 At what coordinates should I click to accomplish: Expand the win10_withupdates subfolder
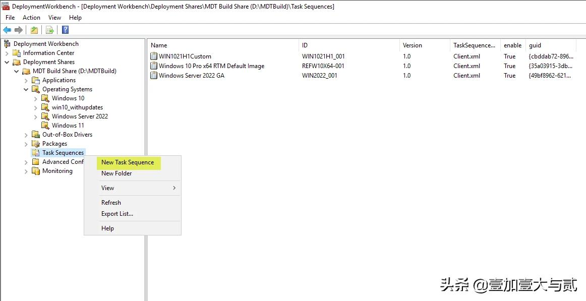(x=35, y=107)
